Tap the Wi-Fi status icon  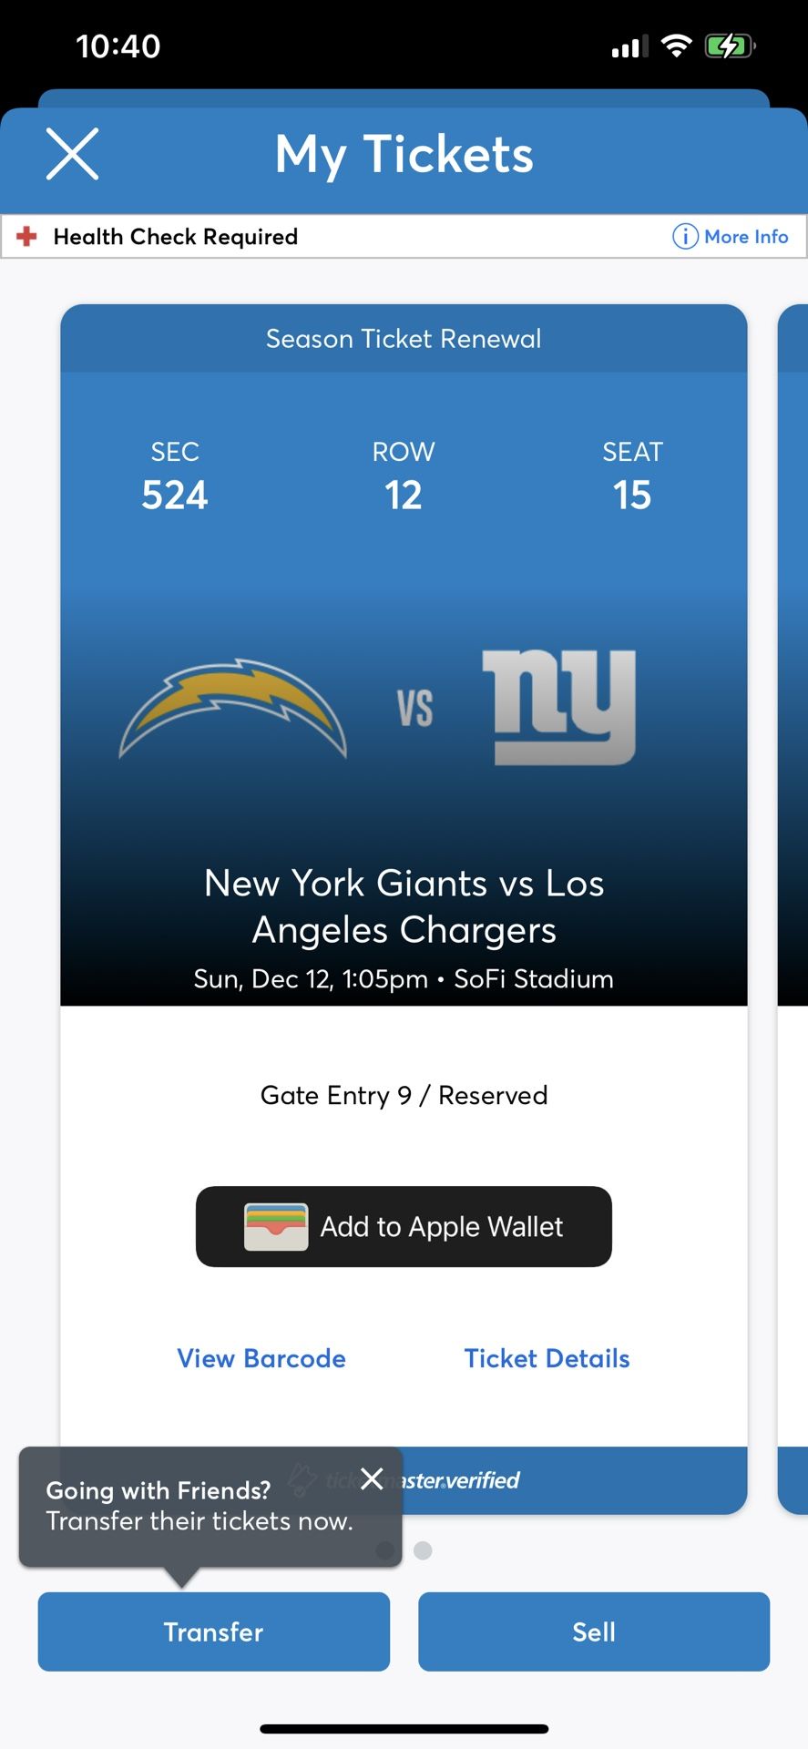[x=676, y=46]
